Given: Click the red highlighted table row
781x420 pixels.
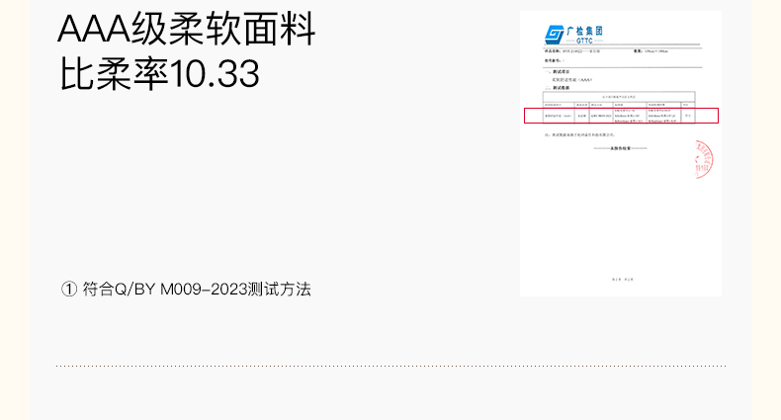Looking at the screenshot, I should (621, 116).
